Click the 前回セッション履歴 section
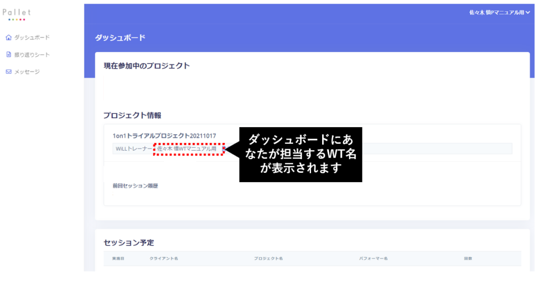The width and height of the screenshot is (538, 282). click(135, 185)
